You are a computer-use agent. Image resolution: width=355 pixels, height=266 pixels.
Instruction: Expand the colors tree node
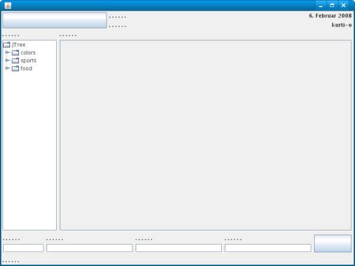pyautogui.click(x=7, y=53)
